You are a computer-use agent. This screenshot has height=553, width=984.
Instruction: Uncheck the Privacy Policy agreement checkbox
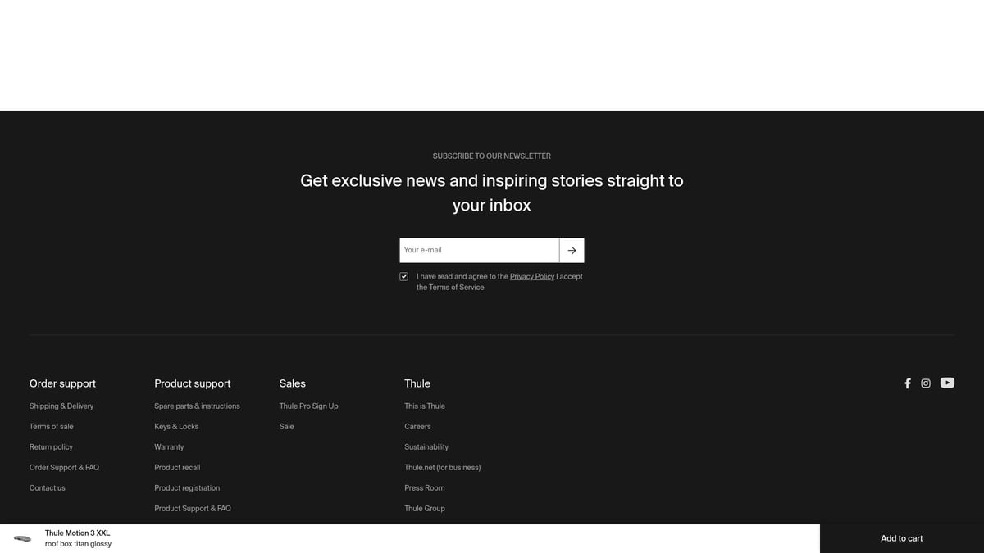[403, 277]
